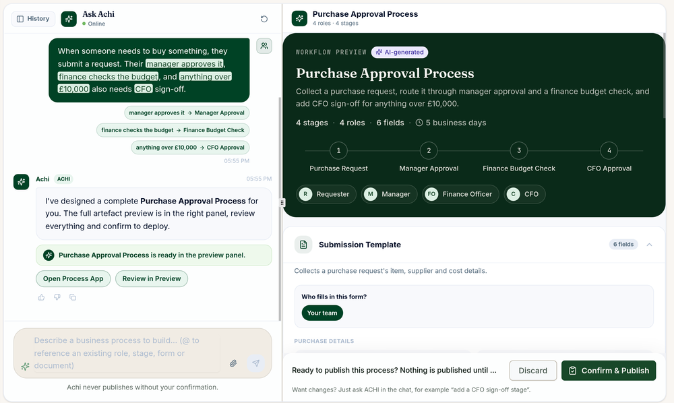Image resolution: width=674 pixels, height=403 pixels.
Task: Click the sparkle icon beside the preview header title
Action: click(299, 18)
